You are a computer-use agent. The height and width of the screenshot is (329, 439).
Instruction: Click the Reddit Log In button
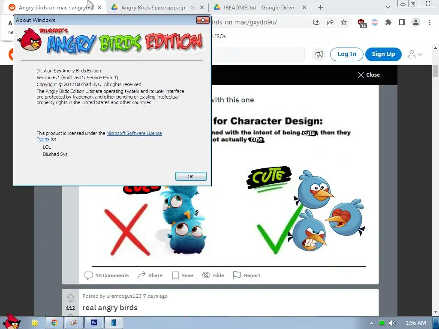pyautogui.click(x=346, y=54)
